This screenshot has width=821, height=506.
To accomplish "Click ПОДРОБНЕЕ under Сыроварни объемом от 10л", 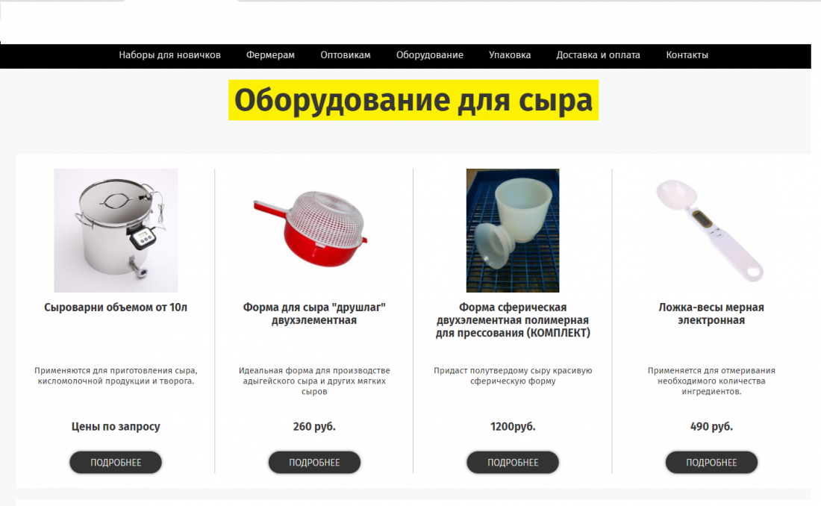I will click(x=116, y=463).
